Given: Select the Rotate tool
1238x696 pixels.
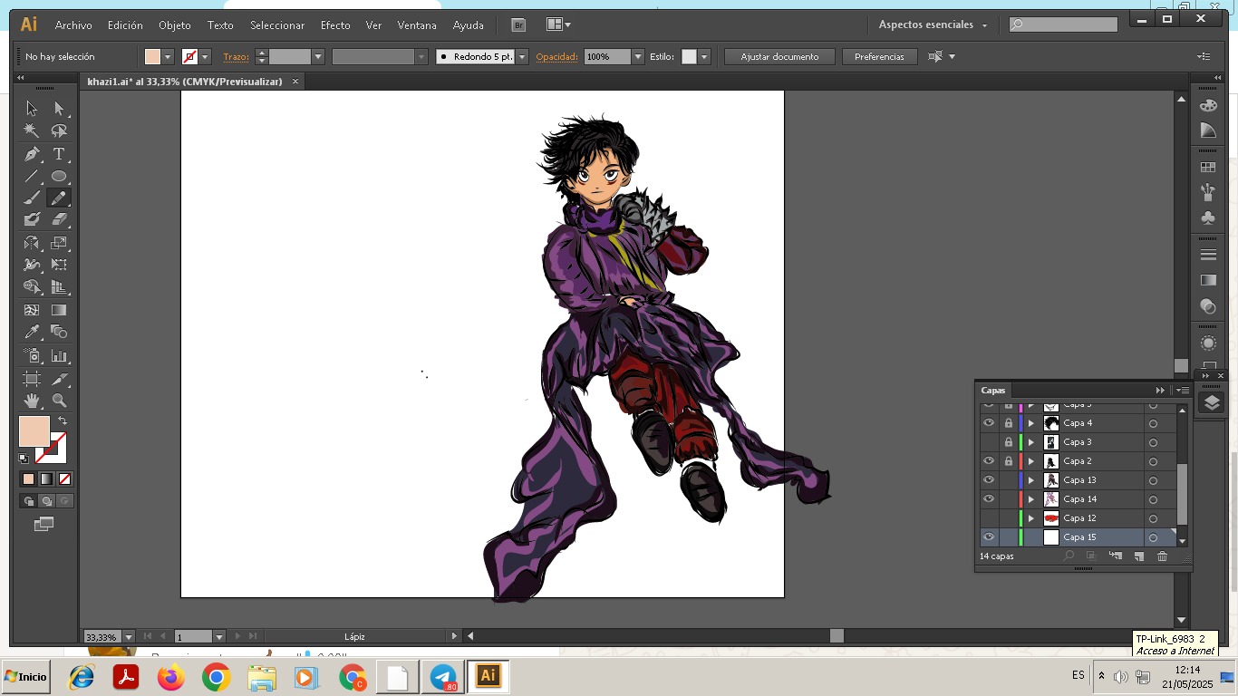Looking at the screenshot, I should pyautogui.click(x=32, y=243).
